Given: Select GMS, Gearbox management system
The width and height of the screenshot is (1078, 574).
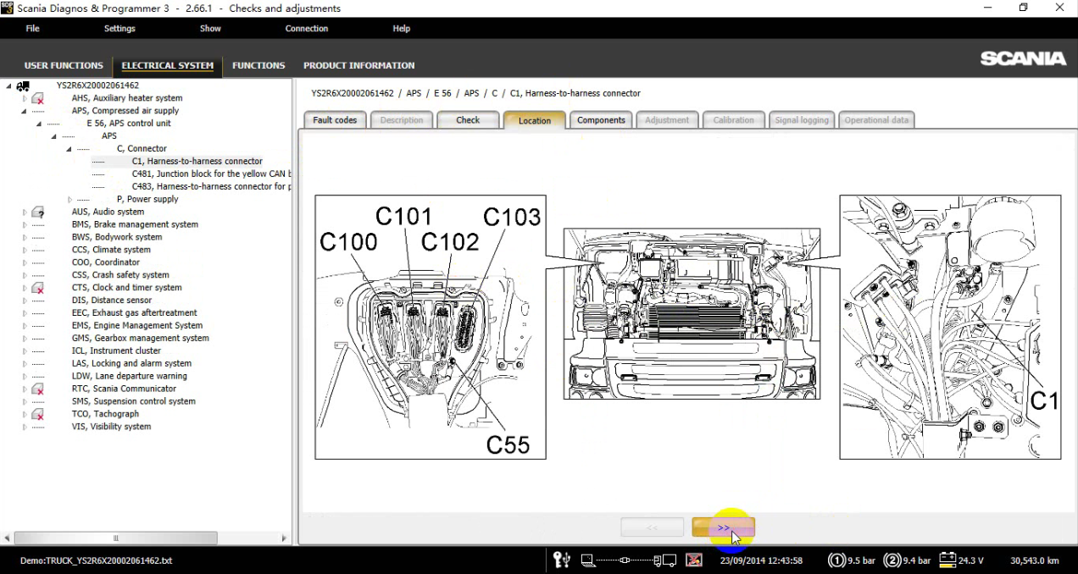Looking at the screenshot, I should tap(140, 339).
